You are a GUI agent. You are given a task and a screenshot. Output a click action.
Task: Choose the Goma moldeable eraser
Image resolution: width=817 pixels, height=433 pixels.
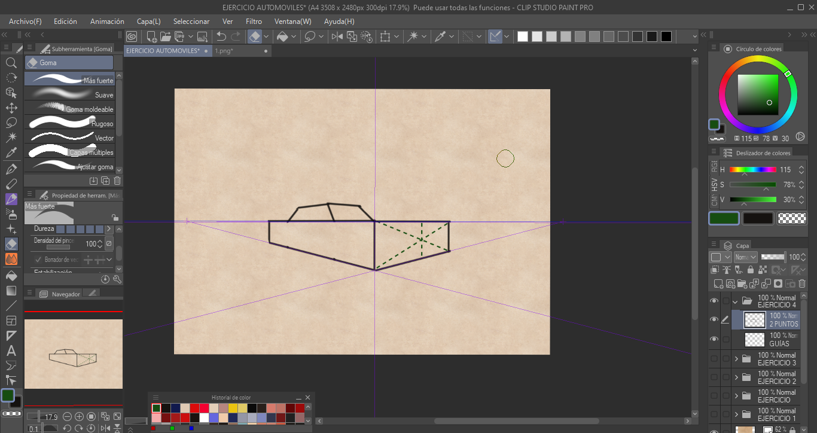tap(71, 109)
